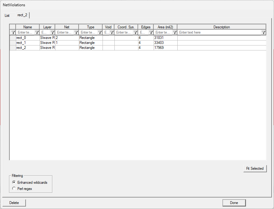
Task: Focus the Description filter text field
Action: tap(219, 32)
